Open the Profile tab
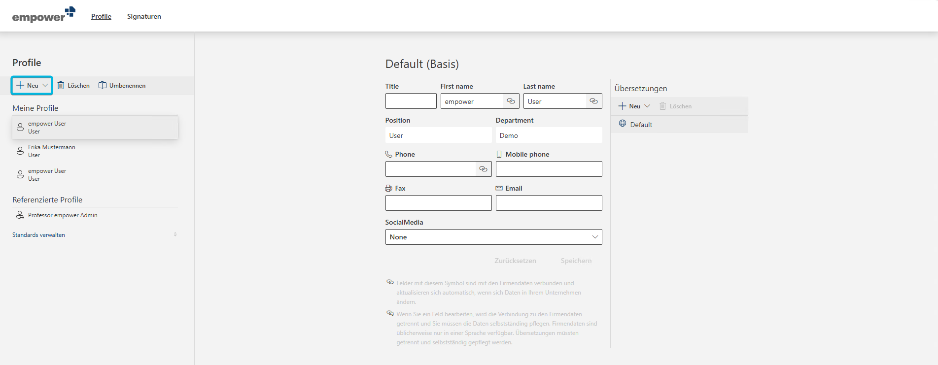This screenshot has height=365, width=938. [101, 16]
